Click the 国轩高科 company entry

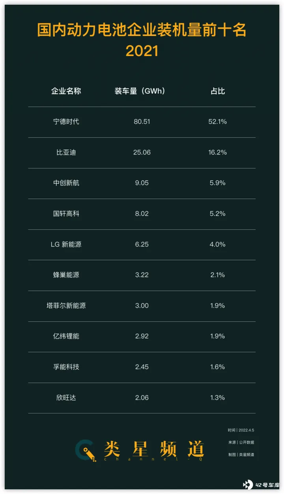click(x=66, y=214)
